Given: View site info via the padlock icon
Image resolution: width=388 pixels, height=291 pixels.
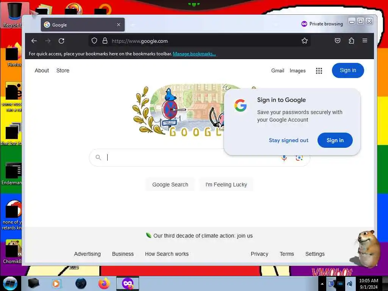Looking at the screenshot, I should click(105, 41).
